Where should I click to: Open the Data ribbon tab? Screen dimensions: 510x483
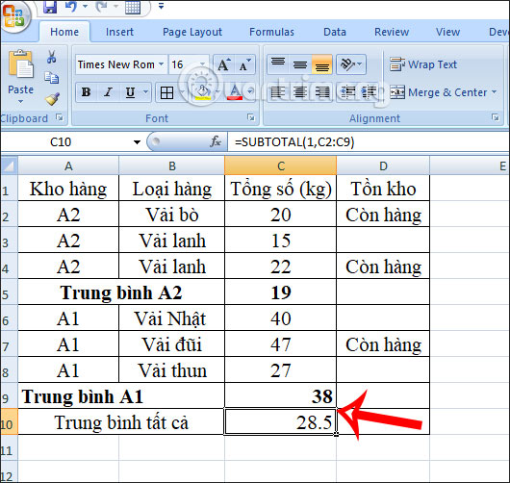coord(335,32)
